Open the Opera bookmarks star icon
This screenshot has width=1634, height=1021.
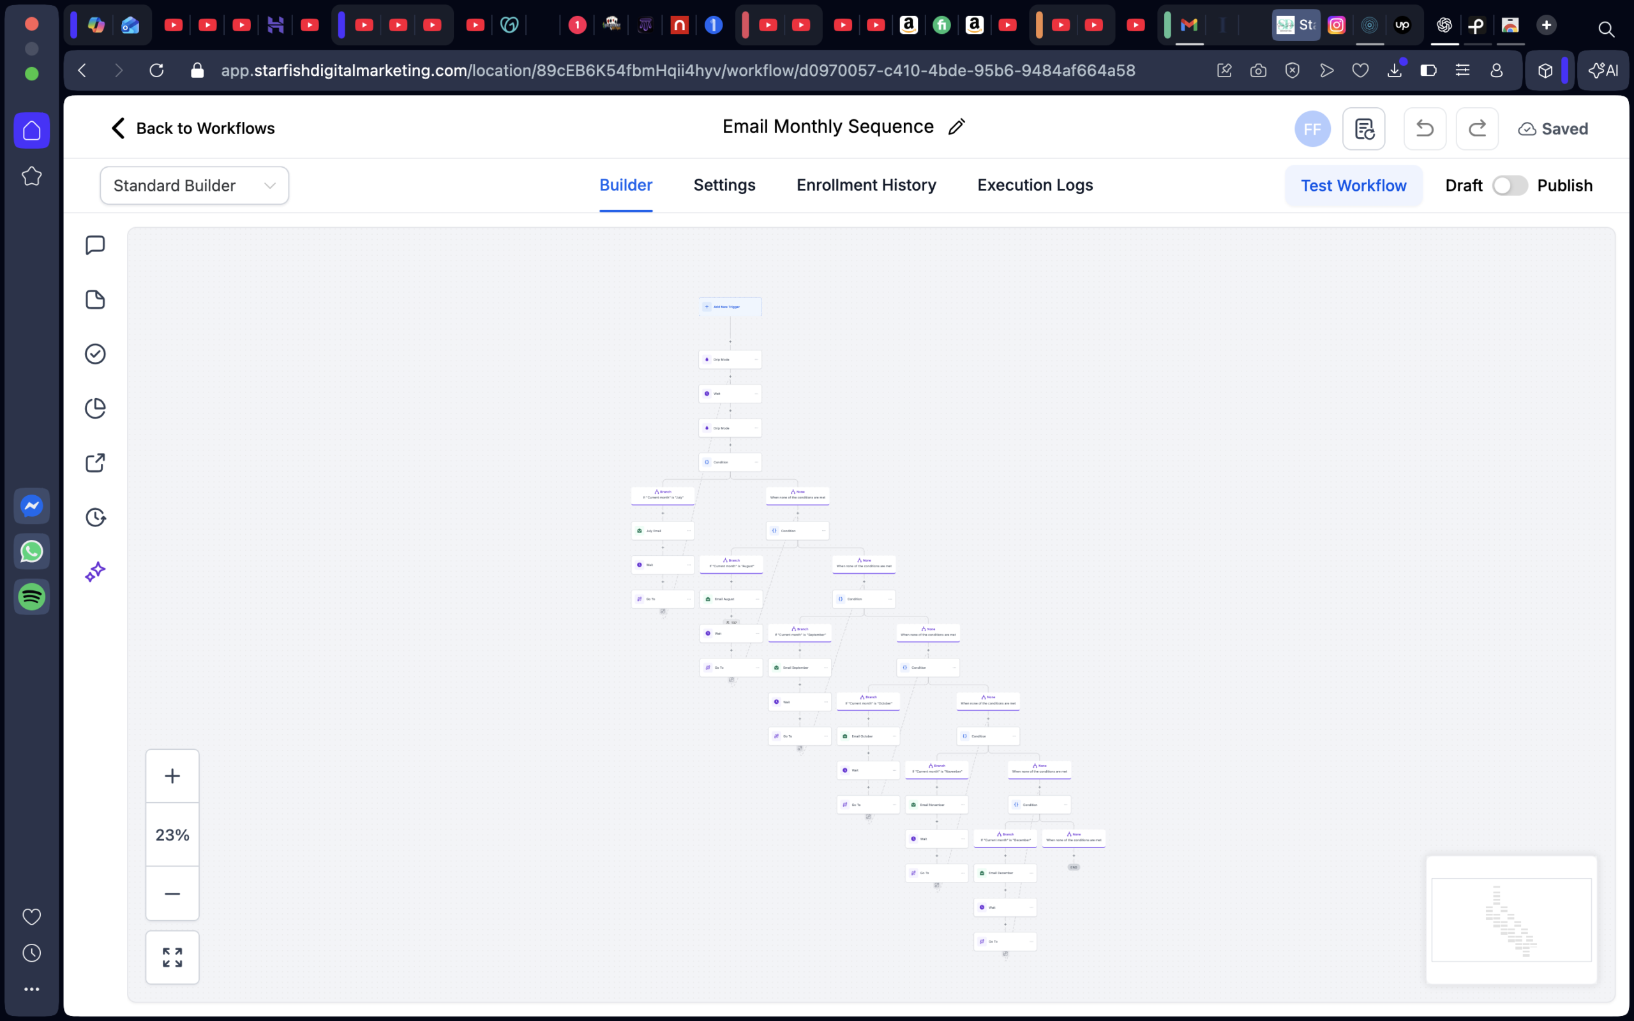32,176
